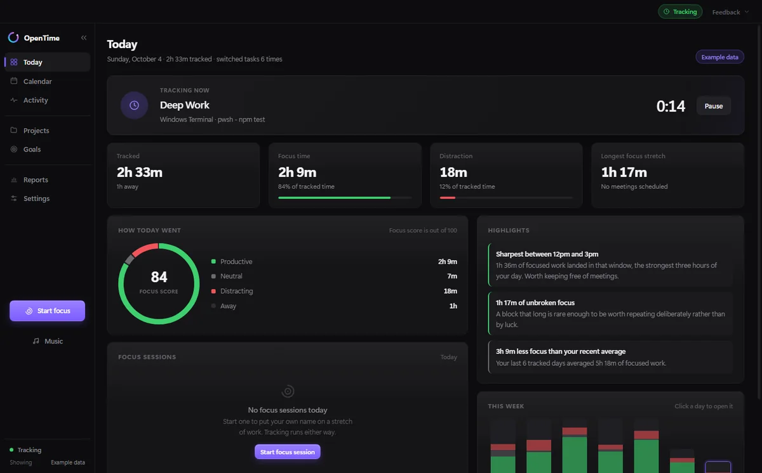Click the spiral icon above No focus sessions
The height and width of the screenshot is (473, 762).
point(288,391)
